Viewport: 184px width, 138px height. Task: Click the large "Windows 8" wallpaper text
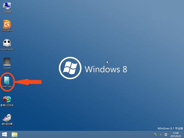click(106, 69)
